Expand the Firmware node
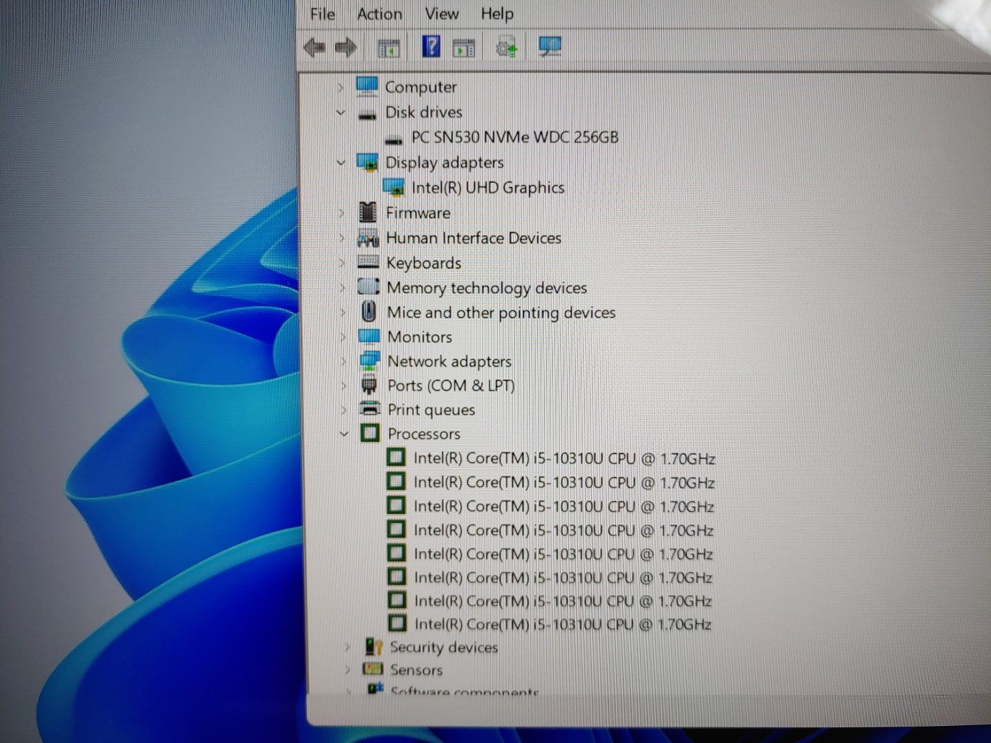 (x=341, y=213)
